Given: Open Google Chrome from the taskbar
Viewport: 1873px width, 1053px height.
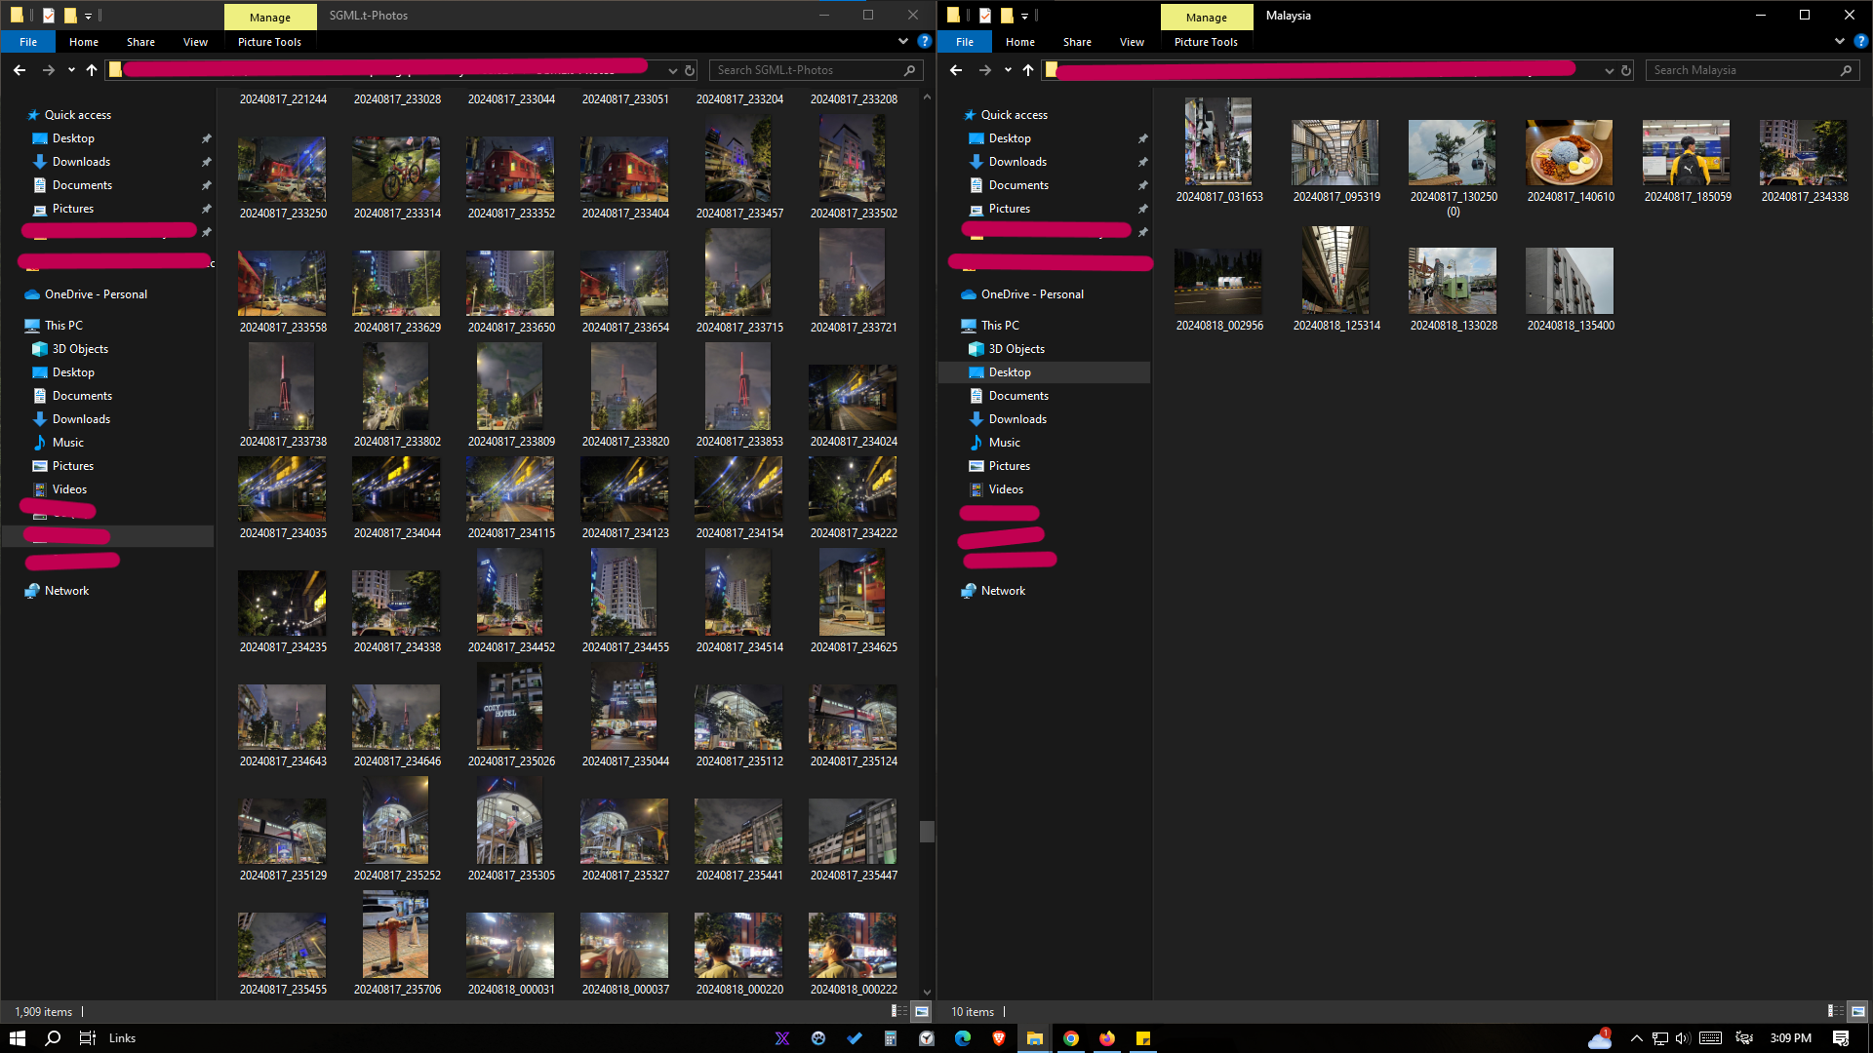Looking at the screenshot, I should (x=1071, y=1038).
